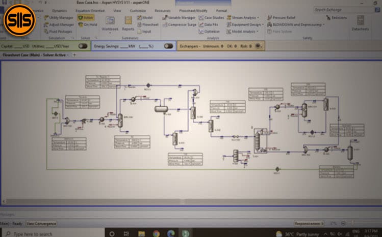The width and height of the screenshot is (382, 237).
Task: Click the View Convergence button
Action: pos(41,223)
